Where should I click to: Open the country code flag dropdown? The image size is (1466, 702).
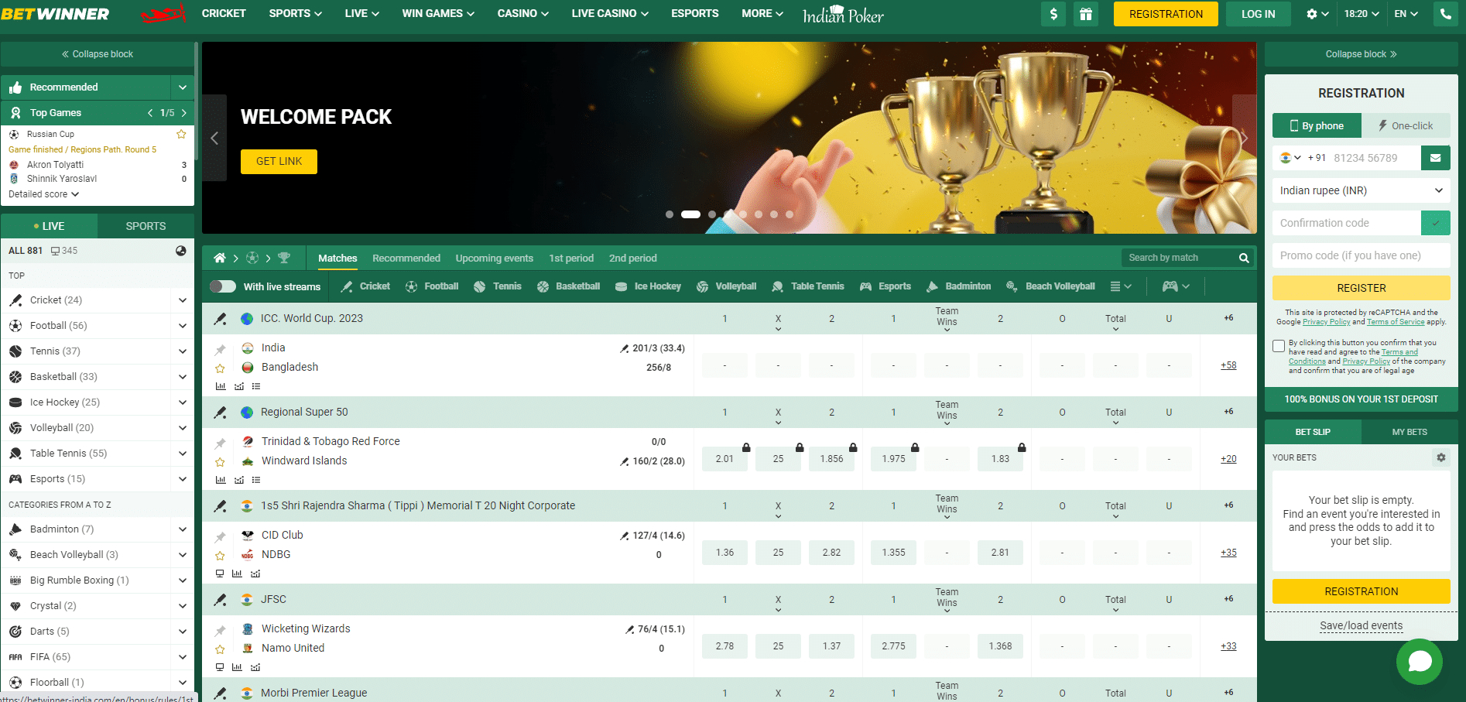tap(1290, 158)
